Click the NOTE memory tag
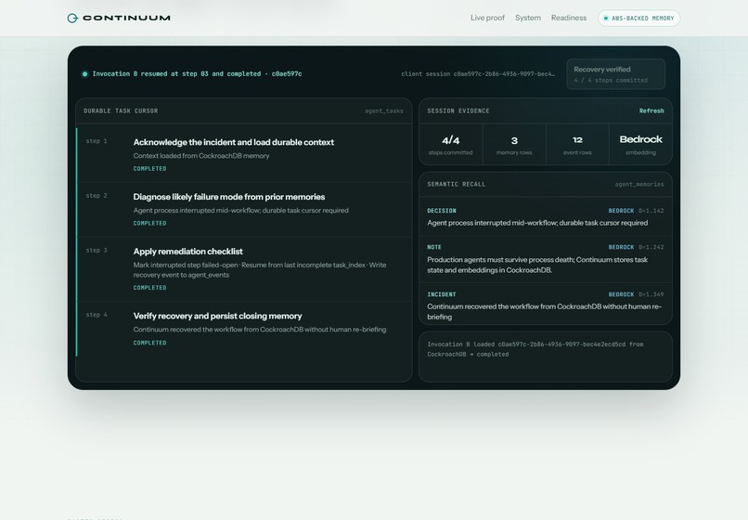Screen dimensions: 748x520 click(434, 247)
